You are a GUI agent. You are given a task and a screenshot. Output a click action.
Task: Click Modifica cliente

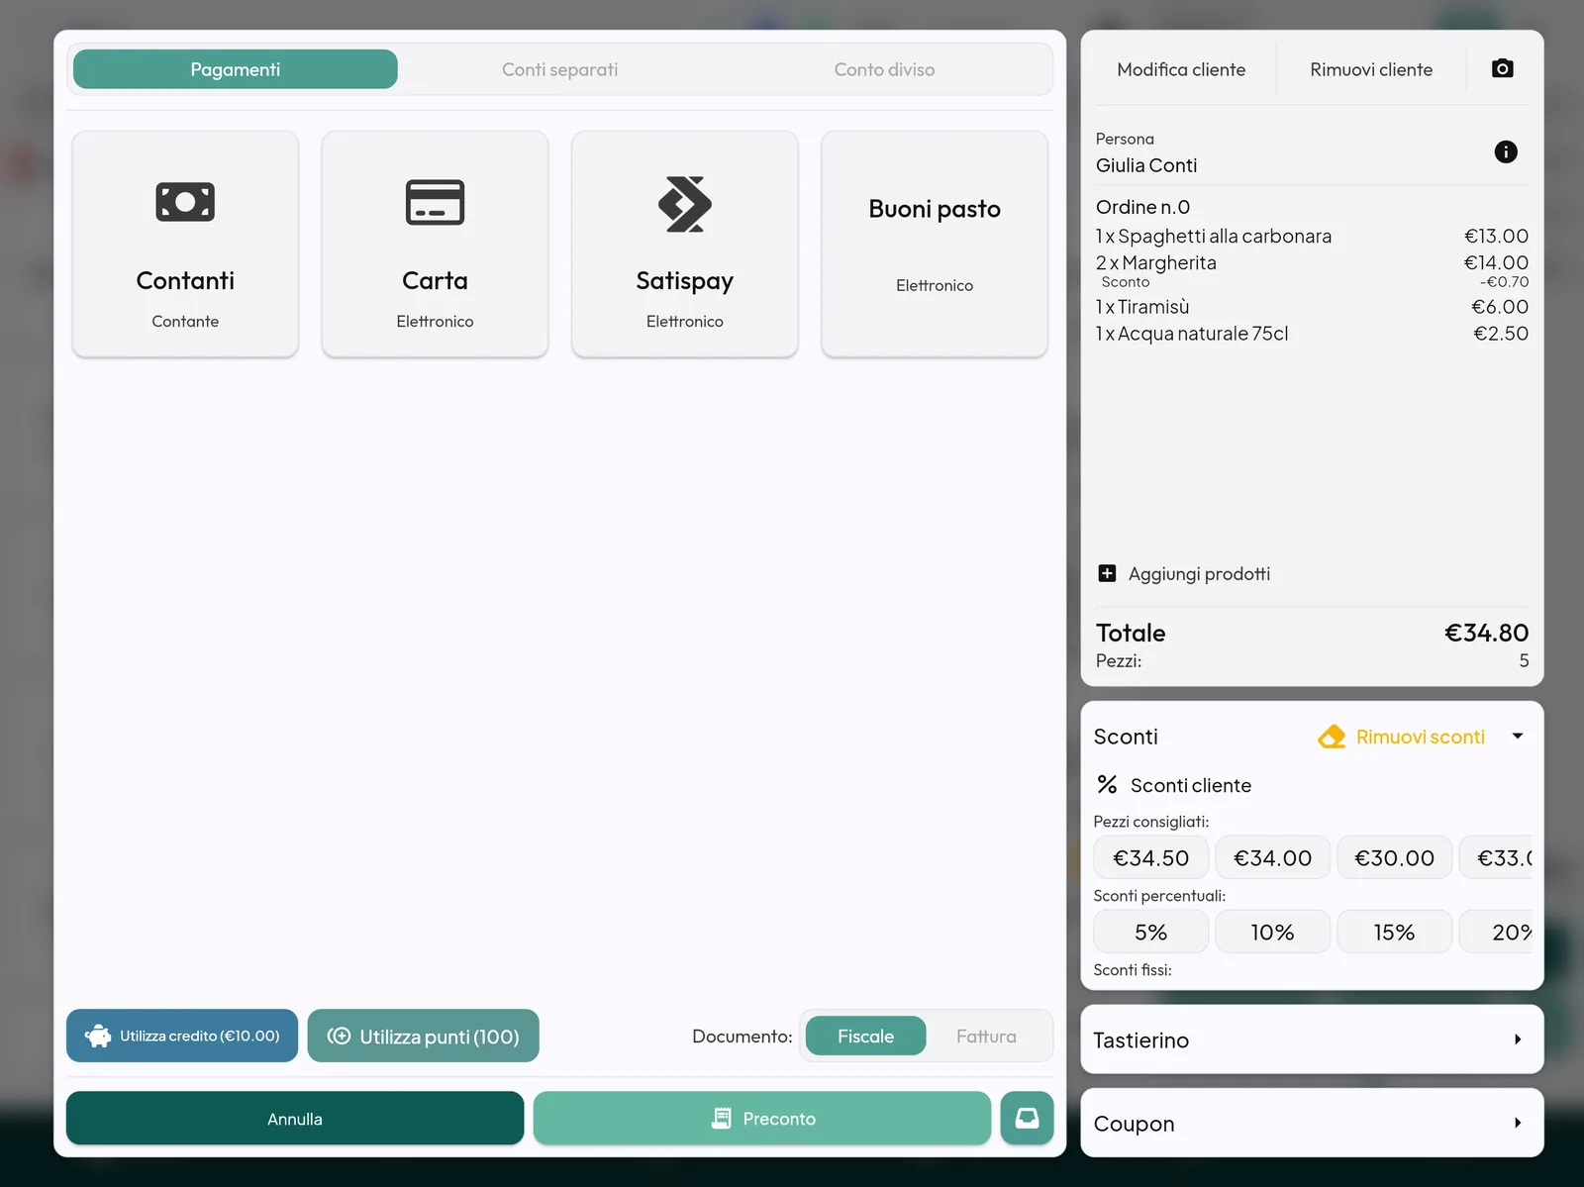1181,69
